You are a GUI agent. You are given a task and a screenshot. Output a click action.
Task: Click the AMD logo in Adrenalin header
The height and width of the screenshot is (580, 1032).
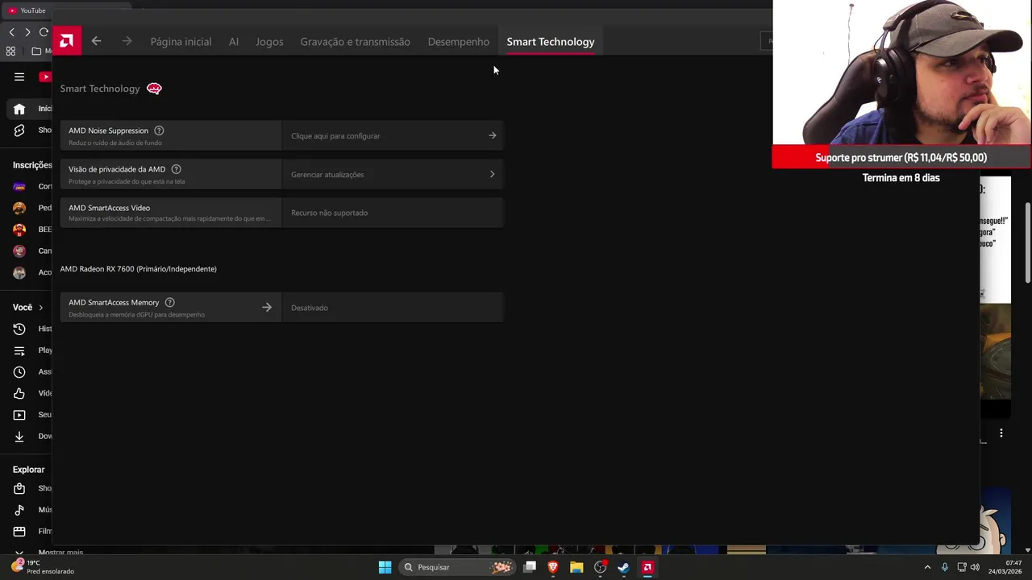click(67, 41)
